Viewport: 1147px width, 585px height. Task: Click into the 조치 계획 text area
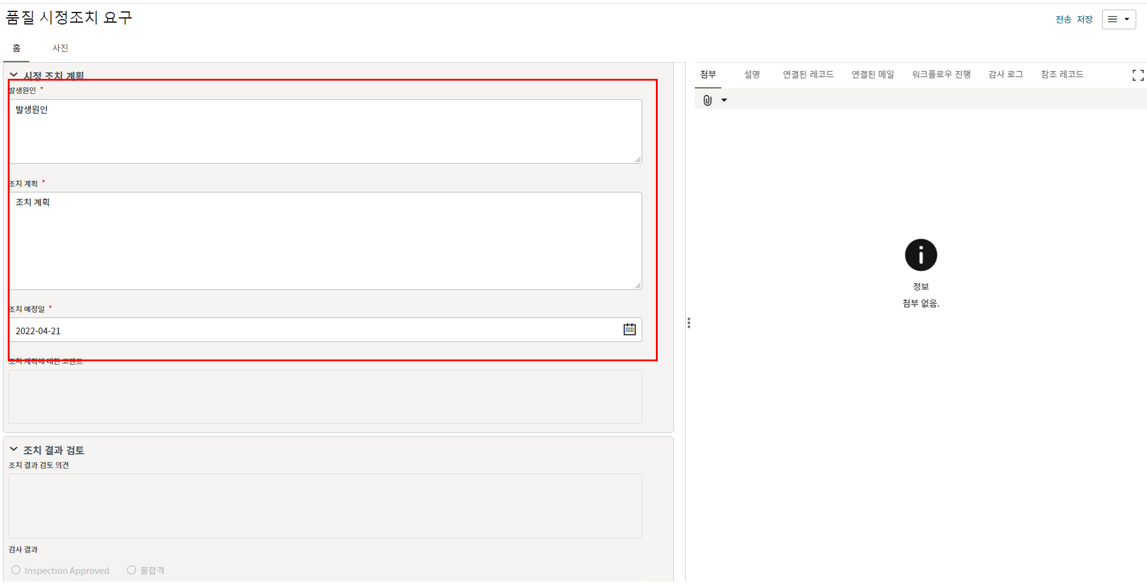[325, 241]
